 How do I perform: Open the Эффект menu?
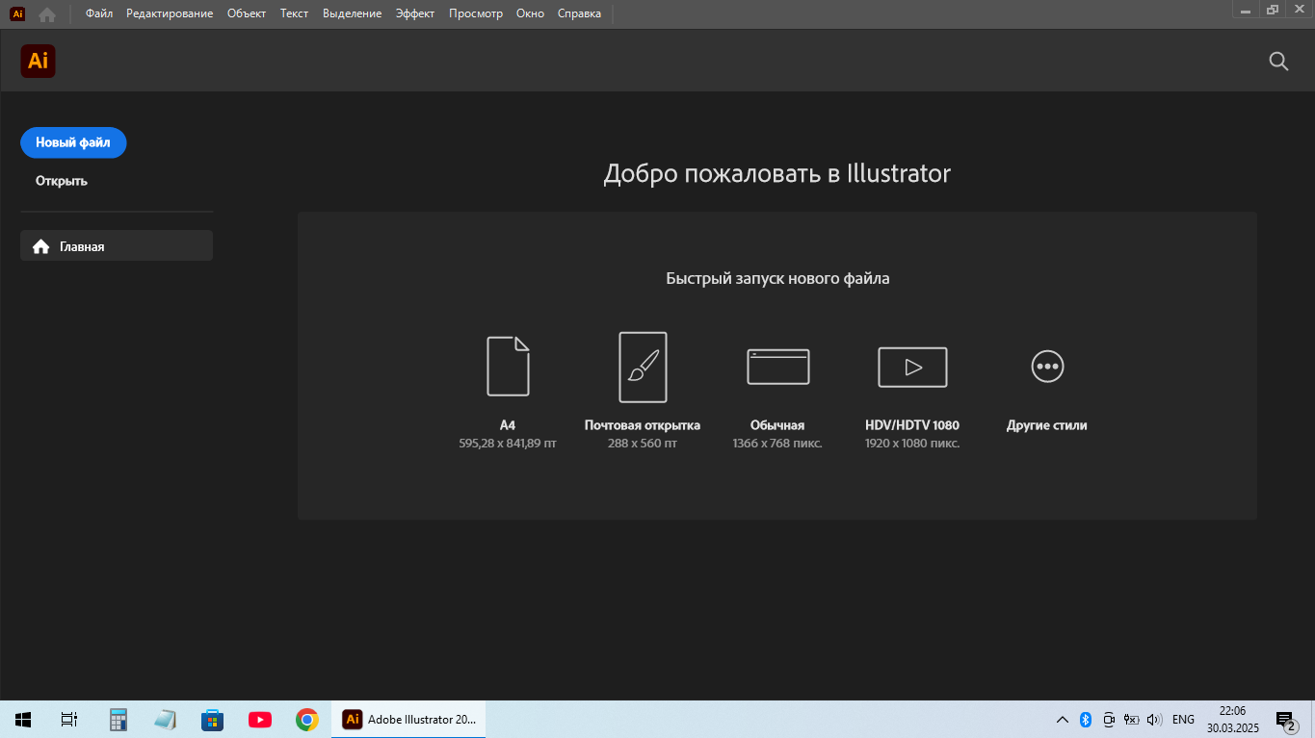tap(415, 13)
